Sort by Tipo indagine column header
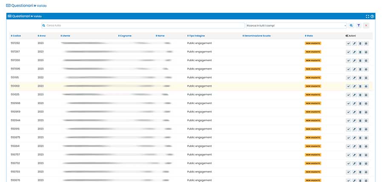383x182 pixels. [196, 36]
